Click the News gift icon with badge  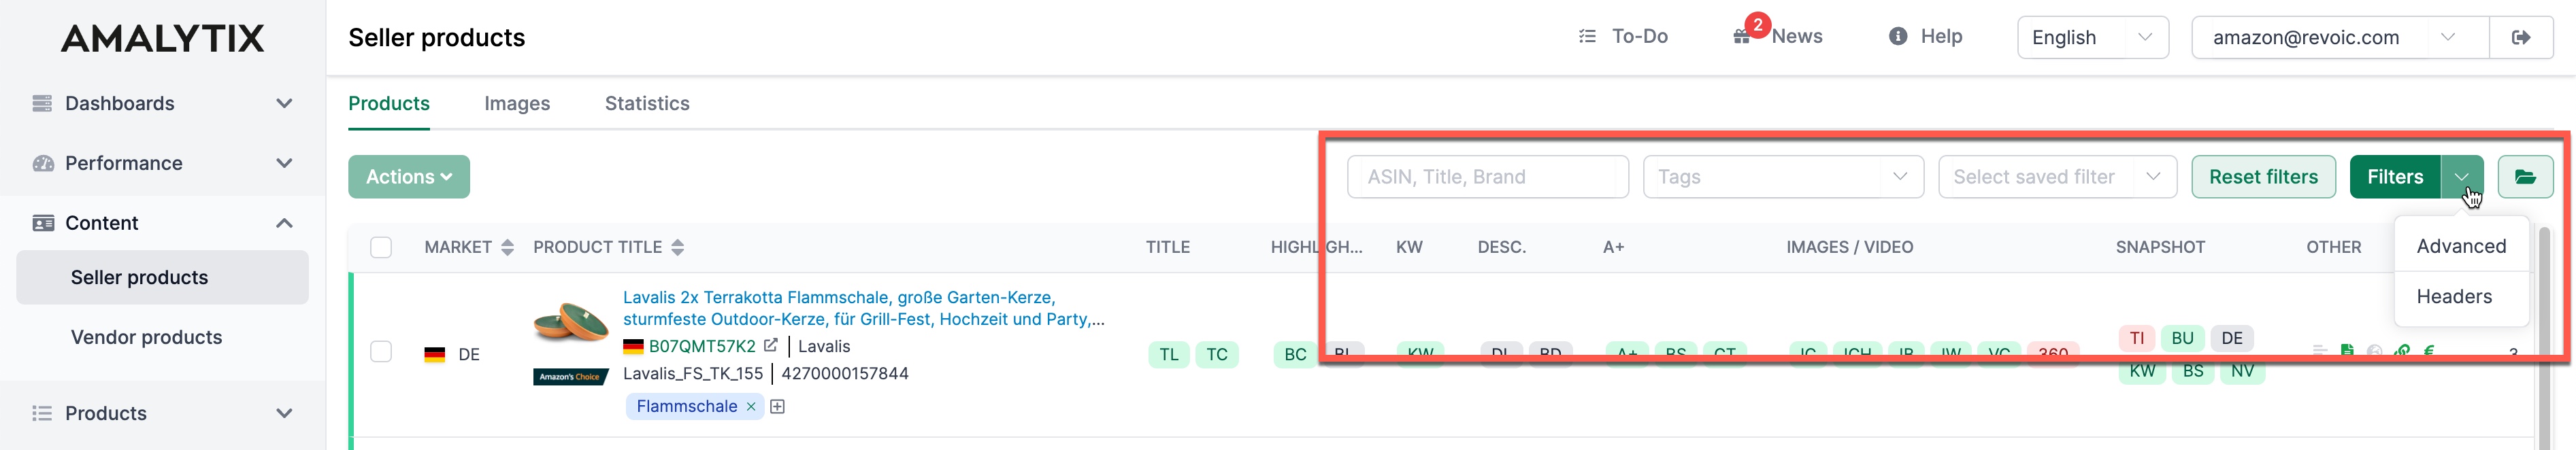click(1741, 36)
